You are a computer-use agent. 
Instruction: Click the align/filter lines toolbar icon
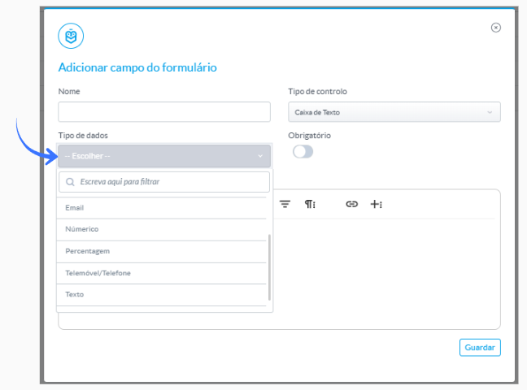[285, 204]
